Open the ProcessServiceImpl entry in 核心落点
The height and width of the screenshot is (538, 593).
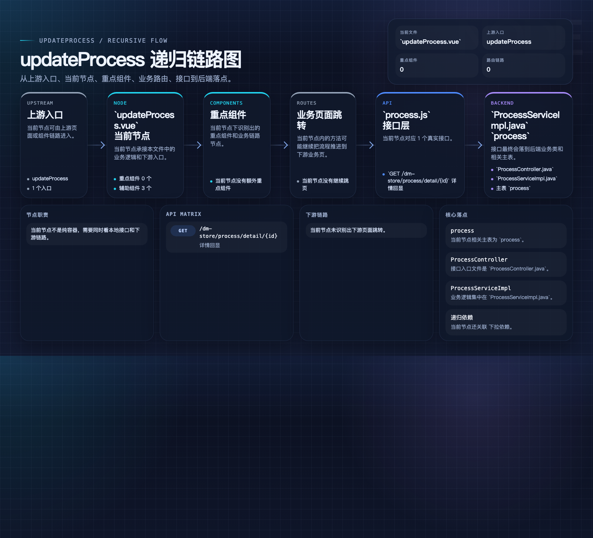(x=506, y=293)
